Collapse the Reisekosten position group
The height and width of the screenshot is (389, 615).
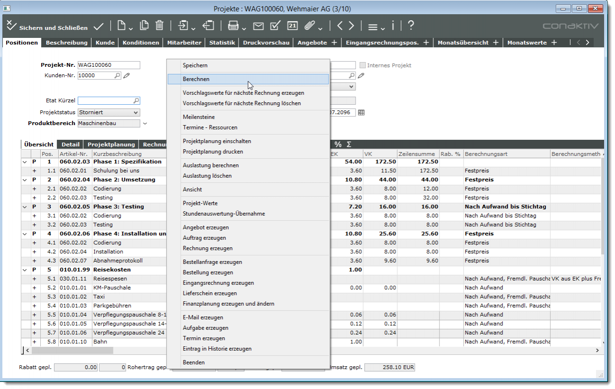coord(25,270)
